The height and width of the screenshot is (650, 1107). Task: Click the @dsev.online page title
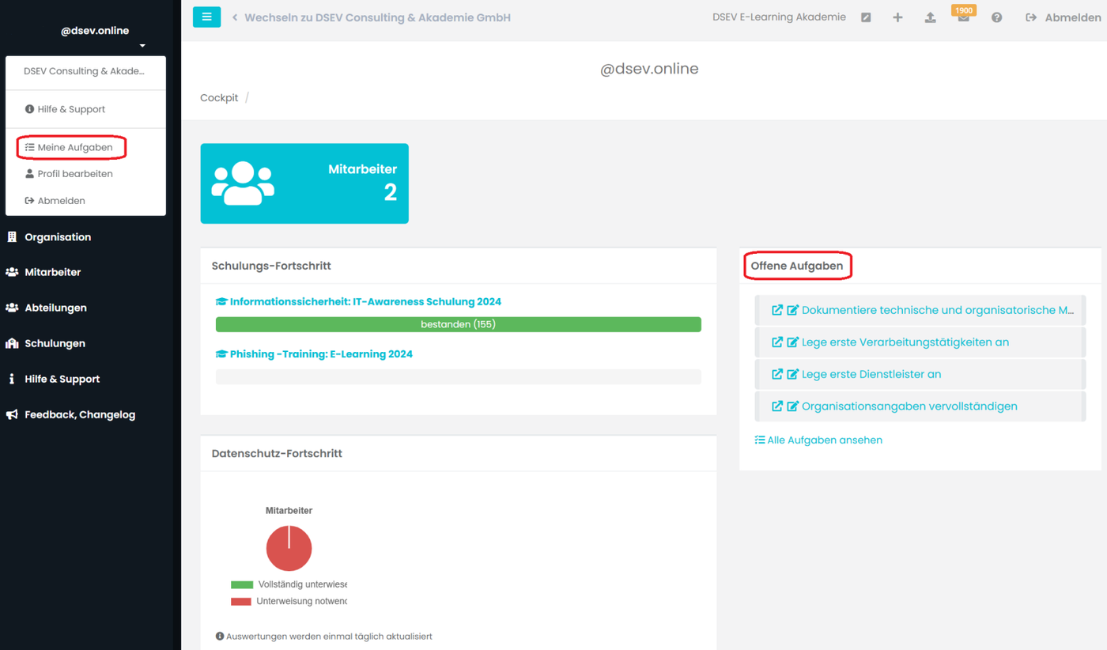click(649, 69)
